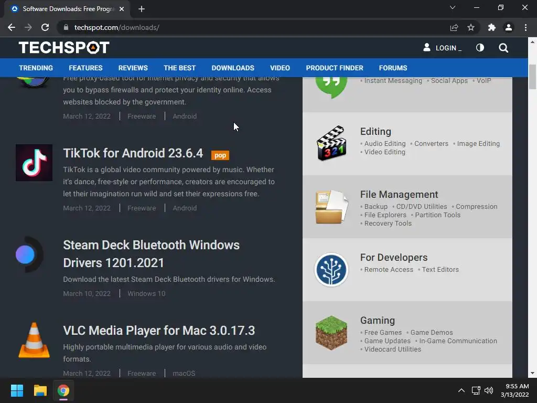
Task: Select Game Demos subcategory
Action: click(x=432, y=332)
